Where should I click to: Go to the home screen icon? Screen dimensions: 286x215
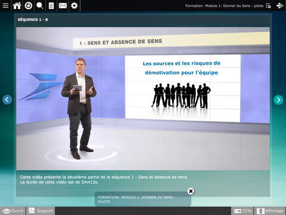click(x=17, y=5)
